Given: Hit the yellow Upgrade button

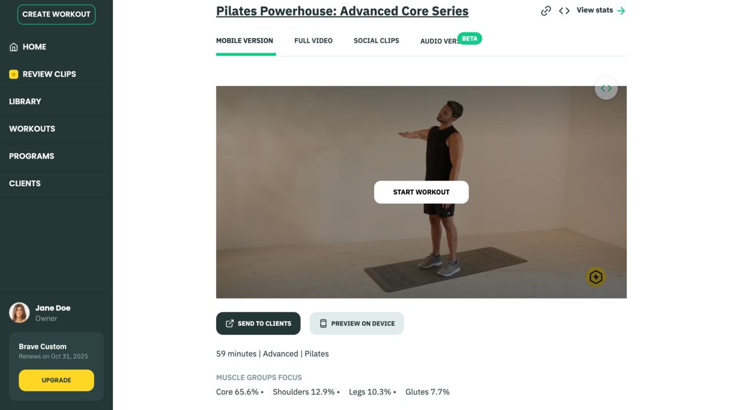Looking at the screenshot, I should click(x=56, y=380).
